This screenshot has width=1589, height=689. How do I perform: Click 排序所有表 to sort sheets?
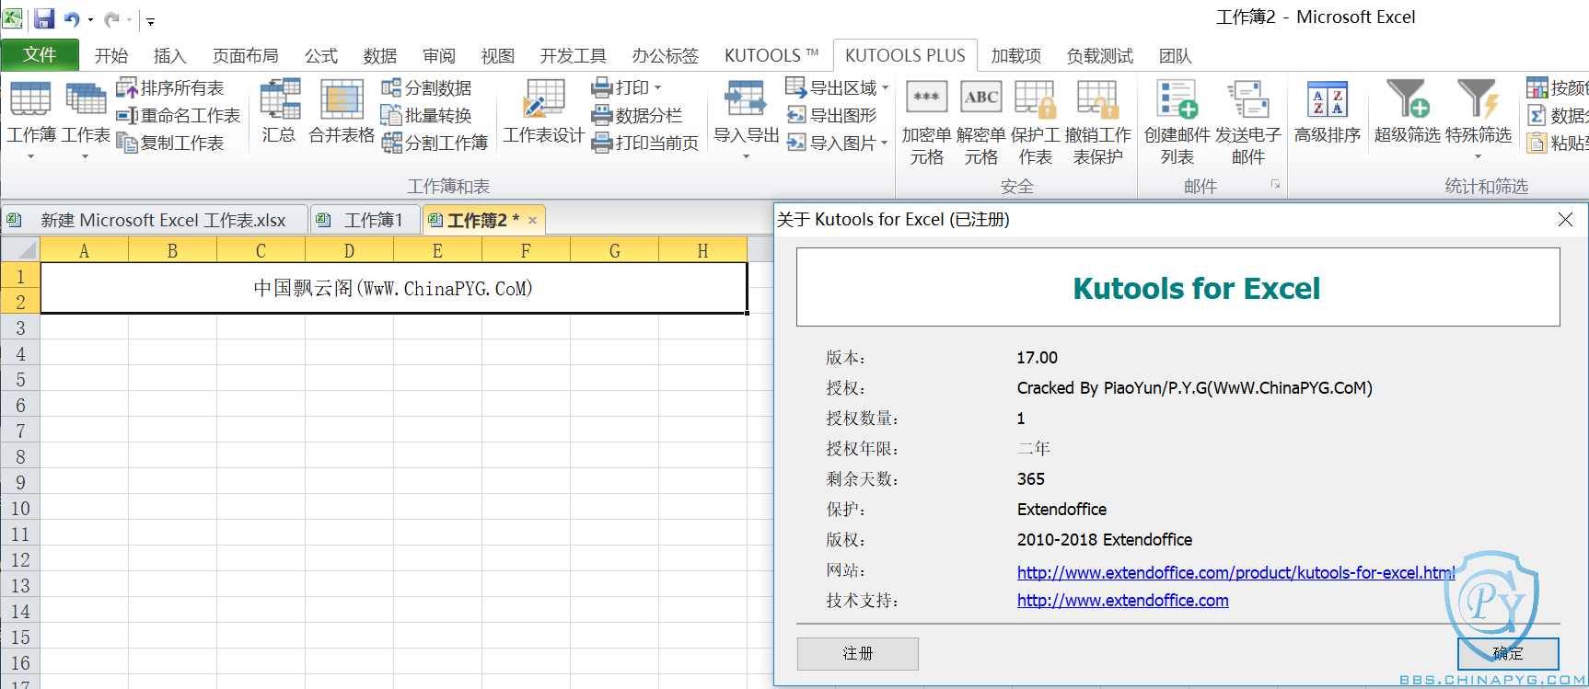pyautogui.click(x=170, y=88)
